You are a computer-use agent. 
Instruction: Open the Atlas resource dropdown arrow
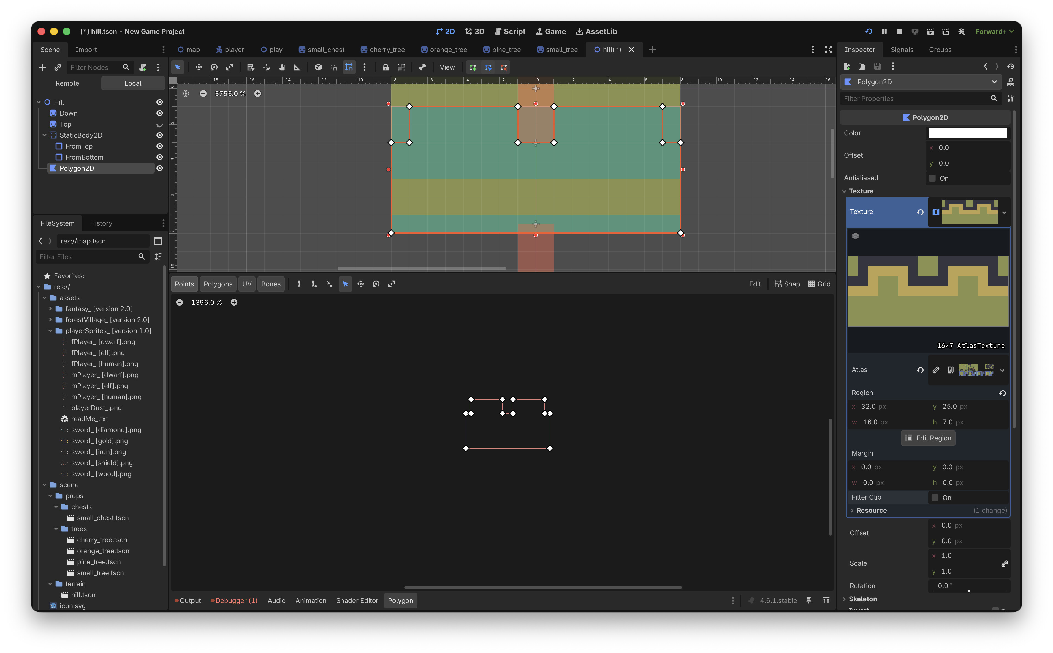click(x=1002, y=370)
